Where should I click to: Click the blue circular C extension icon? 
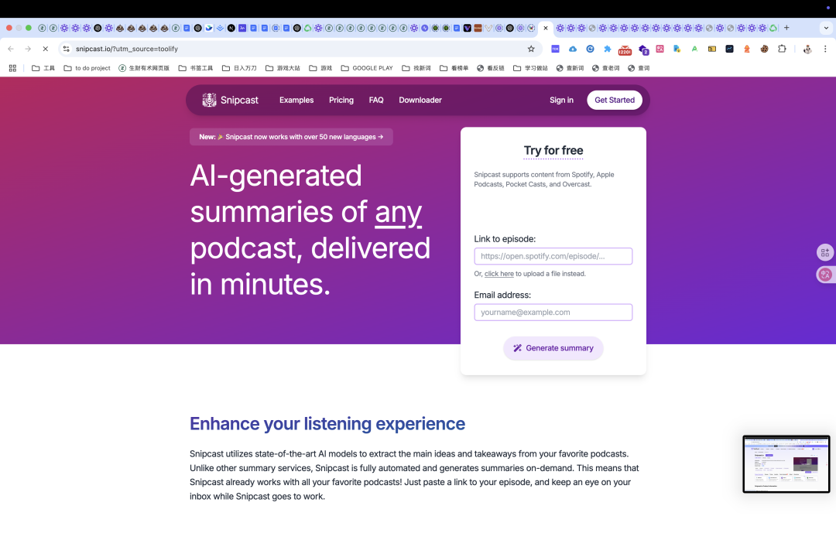590,49
